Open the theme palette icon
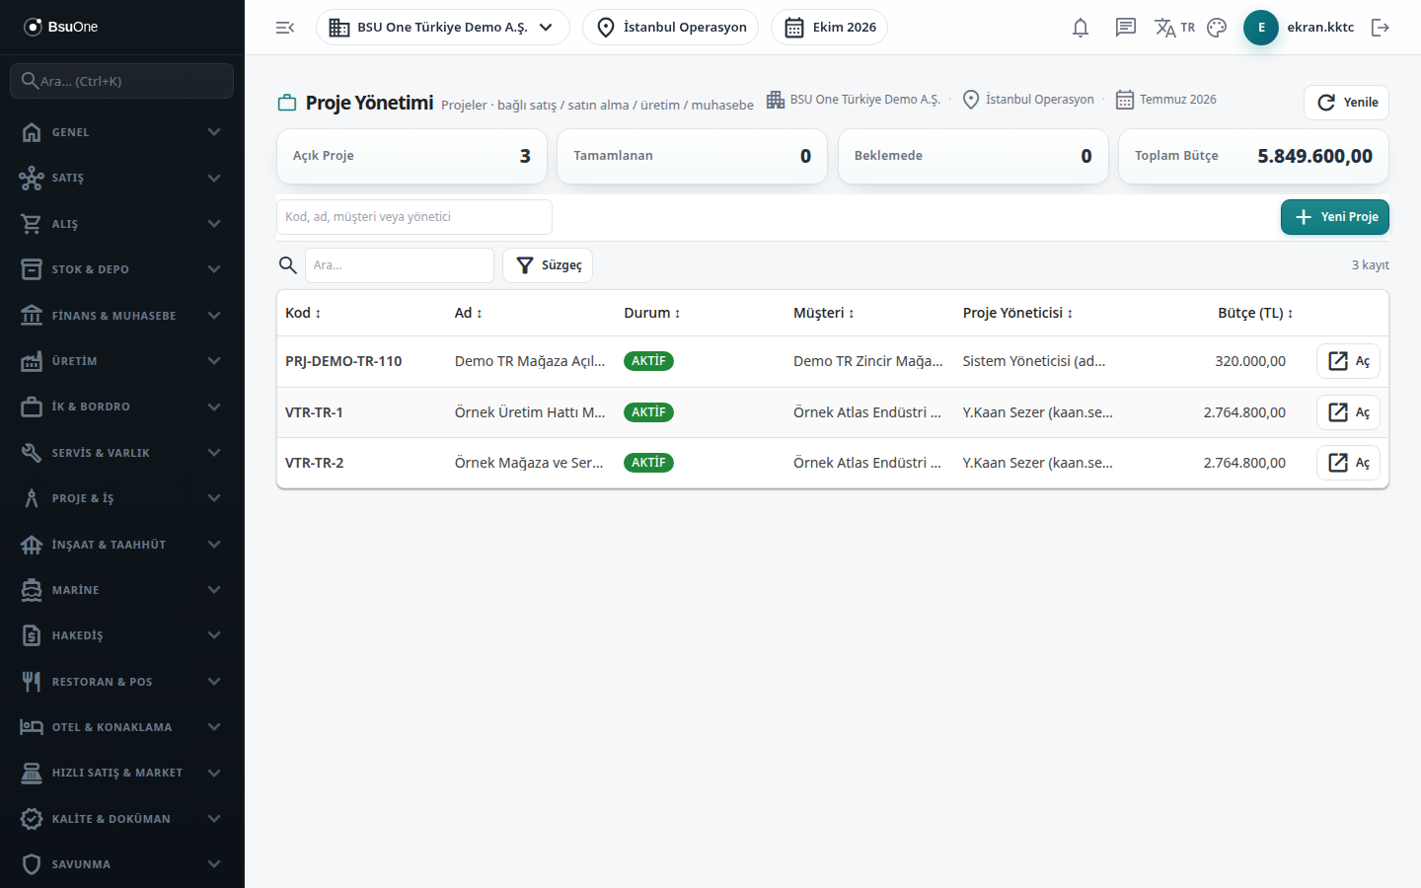Screen dimensions: 1421x888 (1217, 28)
